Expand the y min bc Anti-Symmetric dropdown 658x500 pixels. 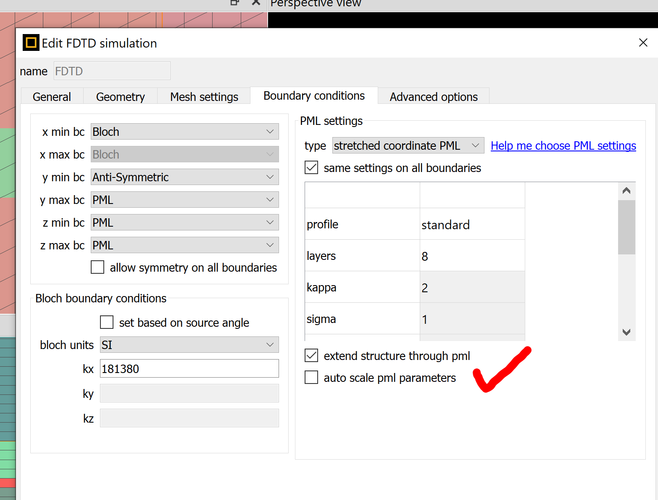(x=185, y=177)
